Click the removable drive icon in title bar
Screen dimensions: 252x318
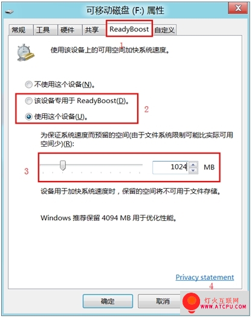tap(9, 11)
